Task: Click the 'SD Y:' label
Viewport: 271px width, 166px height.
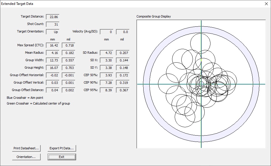Action: click(x=94, y=67)
